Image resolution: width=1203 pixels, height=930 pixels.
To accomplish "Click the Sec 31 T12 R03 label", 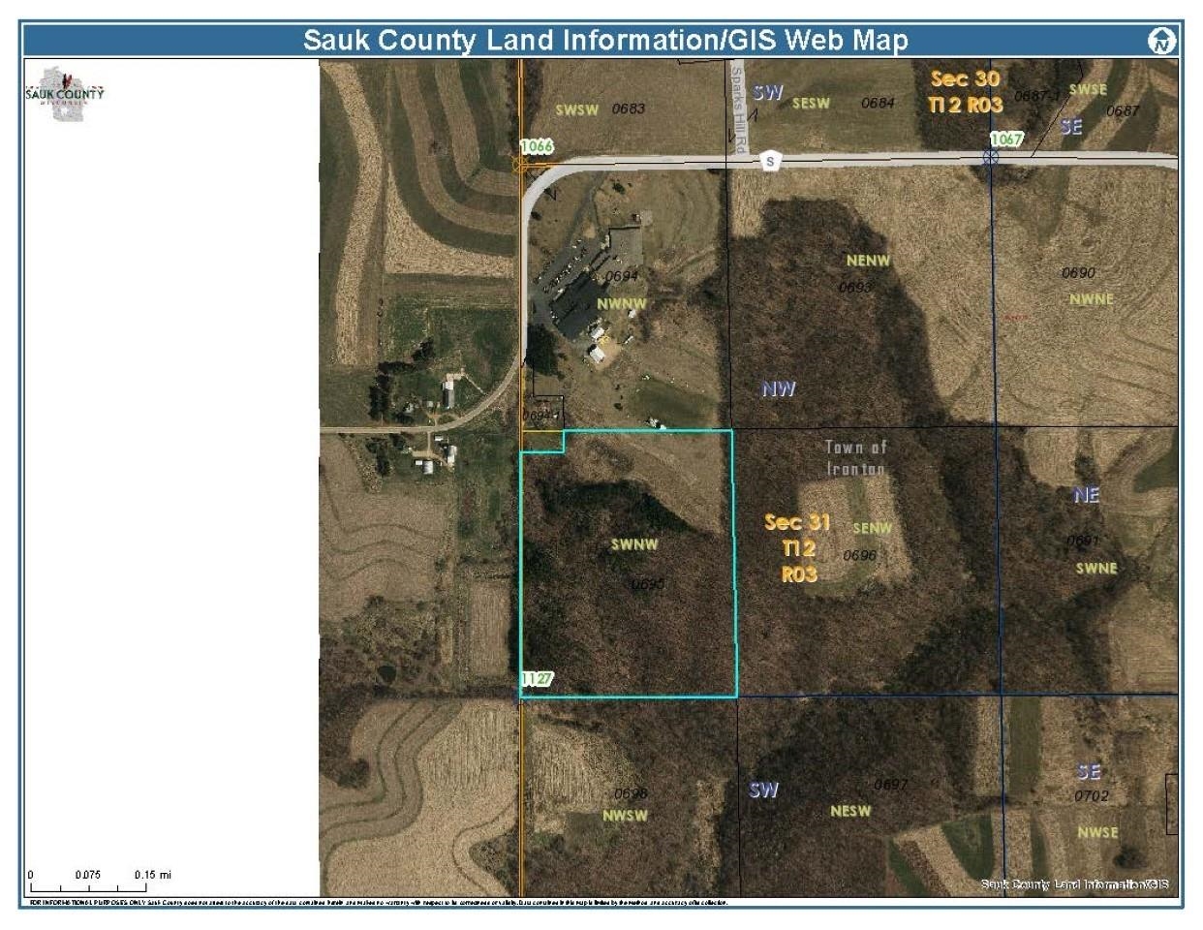I will (798, 548).
